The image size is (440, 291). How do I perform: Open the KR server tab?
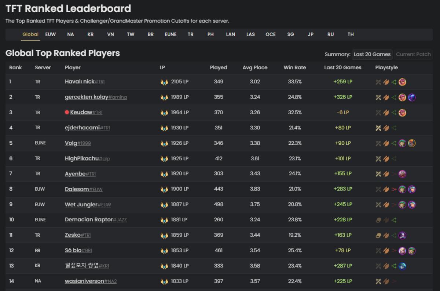(91, 34)
